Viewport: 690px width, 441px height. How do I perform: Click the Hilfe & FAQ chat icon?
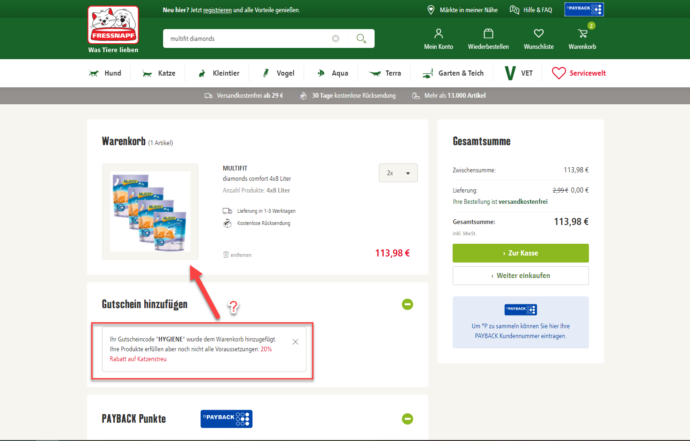click(x=515, y=10)
